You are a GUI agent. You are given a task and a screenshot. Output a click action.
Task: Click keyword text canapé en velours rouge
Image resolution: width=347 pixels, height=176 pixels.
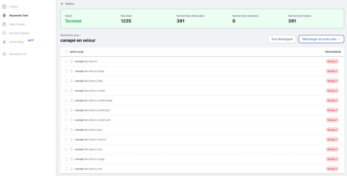[89, 159]
